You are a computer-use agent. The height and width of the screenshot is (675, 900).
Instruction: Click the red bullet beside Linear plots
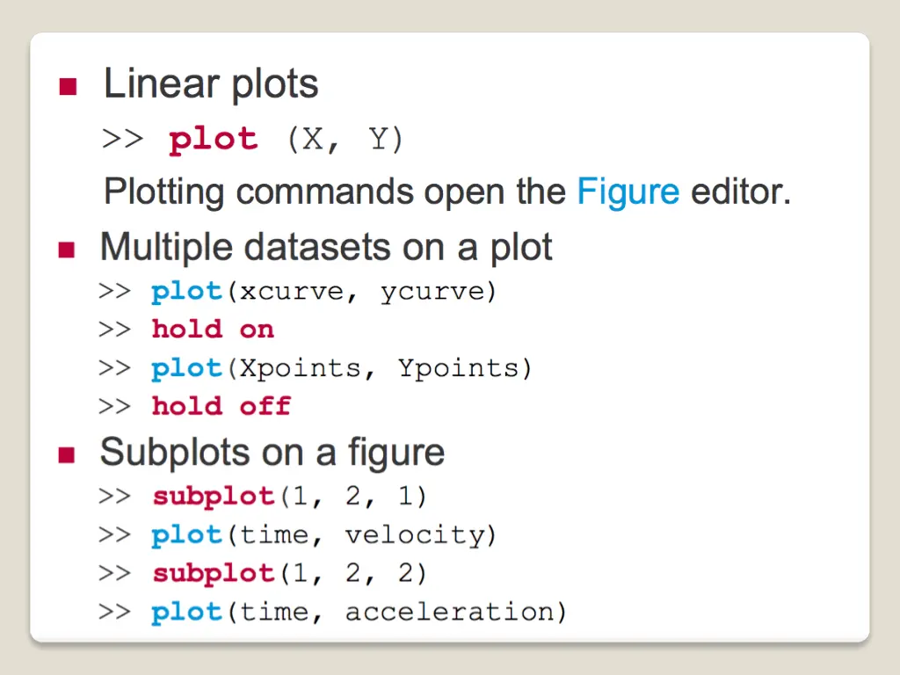(68, 87)
